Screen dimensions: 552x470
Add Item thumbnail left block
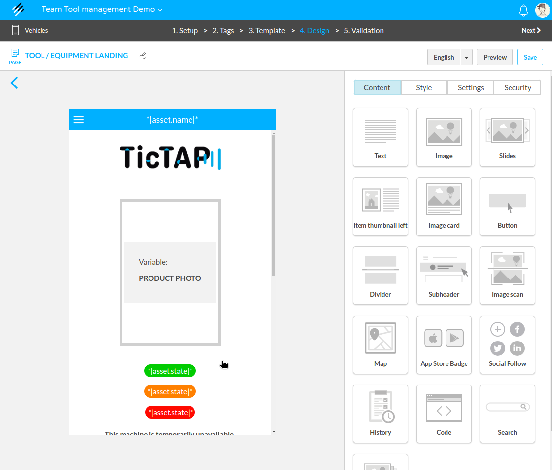pos(380,207)
